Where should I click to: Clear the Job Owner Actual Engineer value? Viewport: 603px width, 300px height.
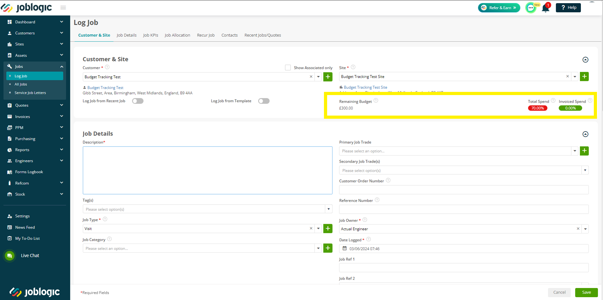click(578, 229)
